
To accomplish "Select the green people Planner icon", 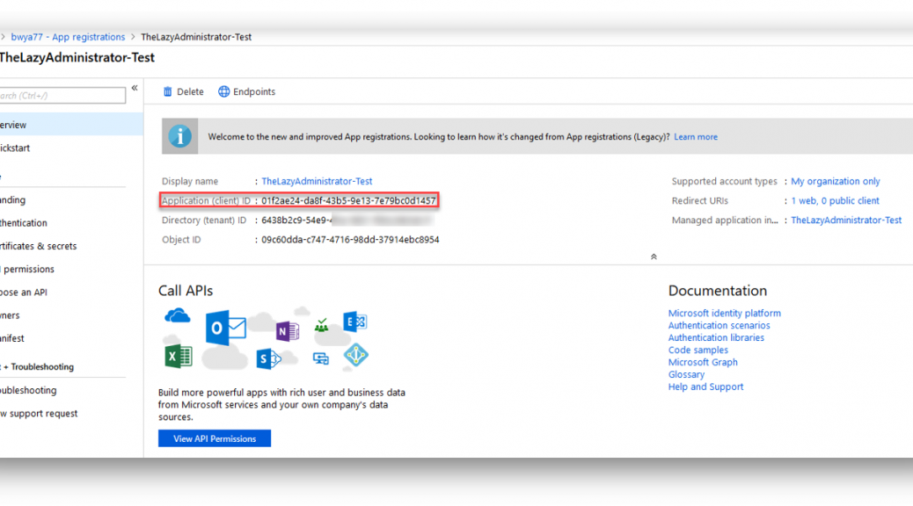I will coord(321,325).
